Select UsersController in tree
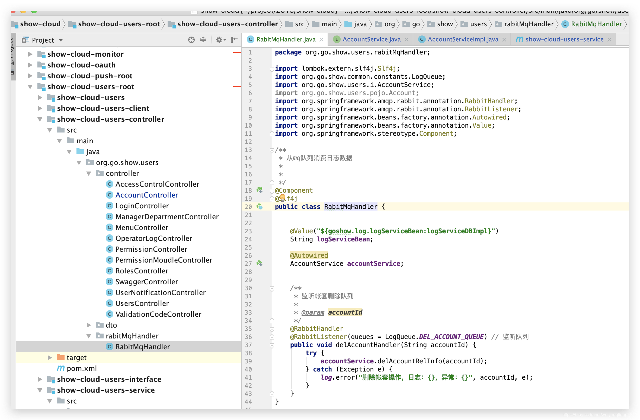The image size is (640, 420). (142, 303)
